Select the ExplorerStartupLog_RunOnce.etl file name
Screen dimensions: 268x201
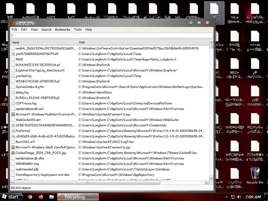(x=40, y=70)
